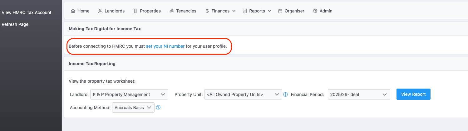The image size is (468, 131).
Task: Open View HMRC Tax Account in sidebar
Action: (x=27, y=12)
